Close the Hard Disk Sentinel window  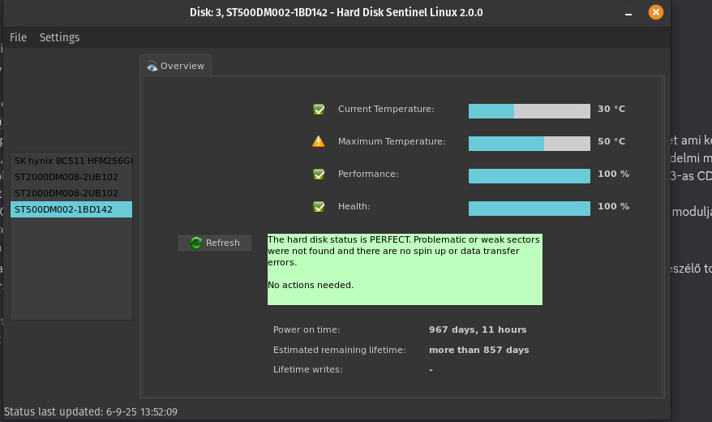(x=656, y=12)
